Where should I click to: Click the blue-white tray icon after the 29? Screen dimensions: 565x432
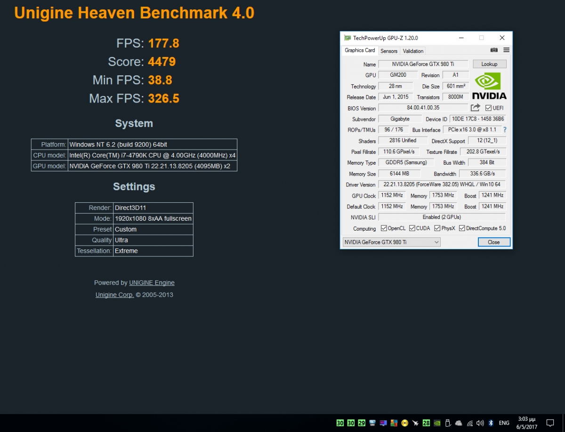[x=372, y=423]
